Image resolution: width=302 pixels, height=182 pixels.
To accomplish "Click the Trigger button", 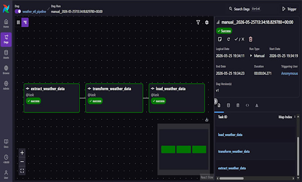I will (289, 9).
